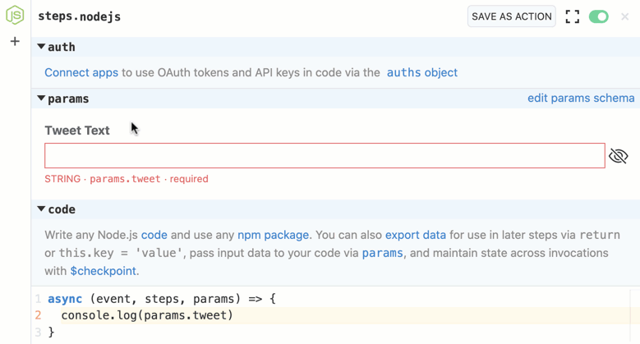The height and width of the screenshot is (344, 640).
Task: Open the auths object link
Action: (421, 72)
